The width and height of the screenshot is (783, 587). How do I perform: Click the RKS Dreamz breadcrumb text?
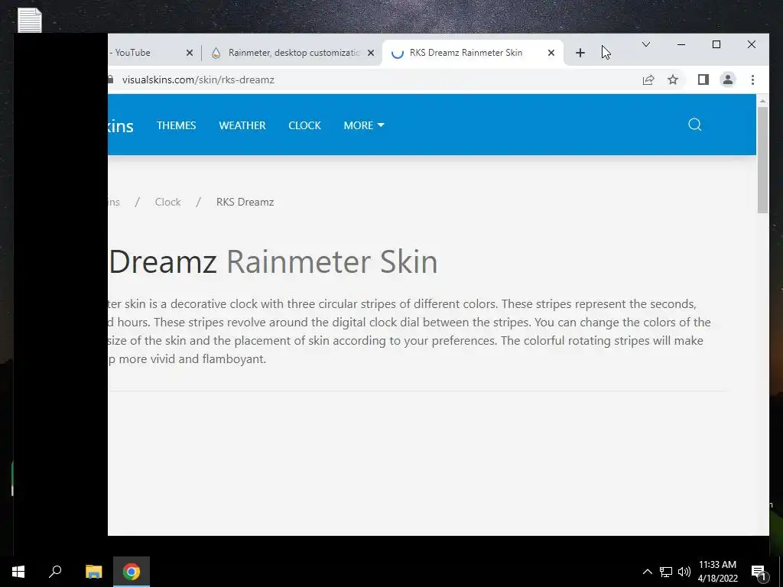coord(245,202)
